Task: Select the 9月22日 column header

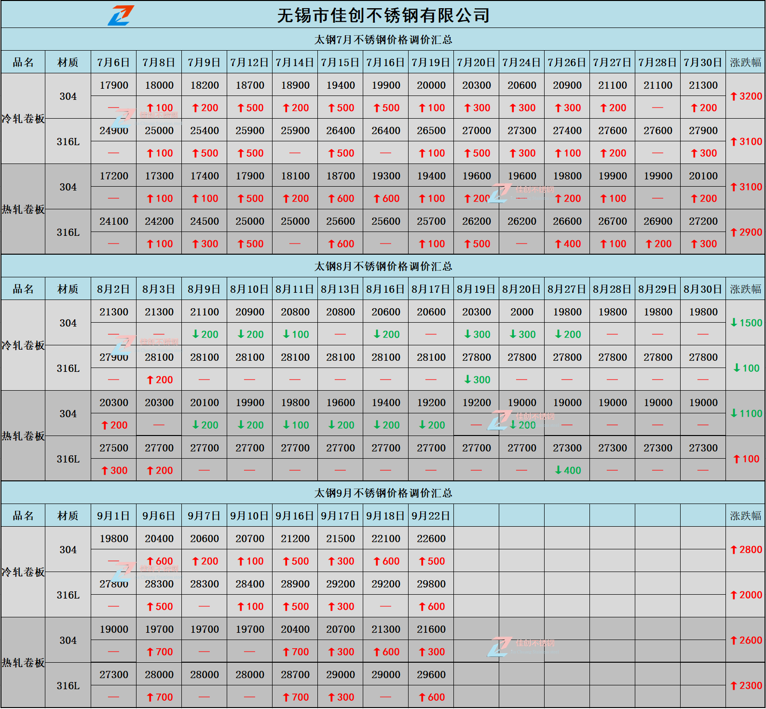Action: 431,516
